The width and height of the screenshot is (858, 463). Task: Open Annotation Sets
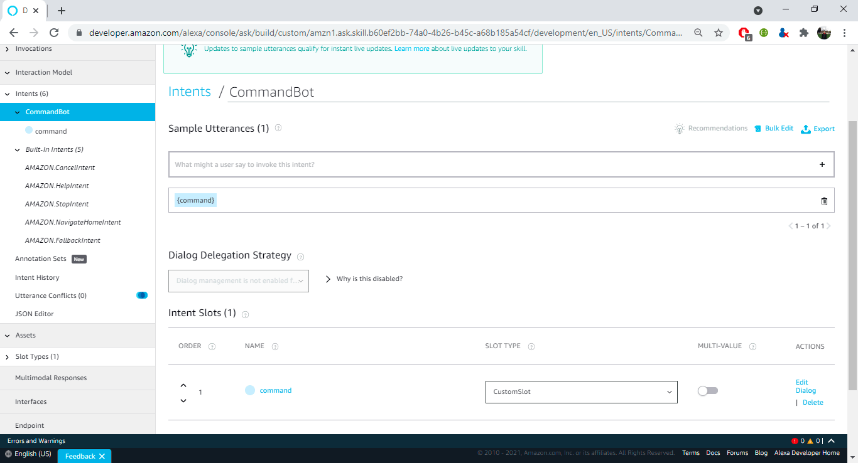click(x=41, y=259)
